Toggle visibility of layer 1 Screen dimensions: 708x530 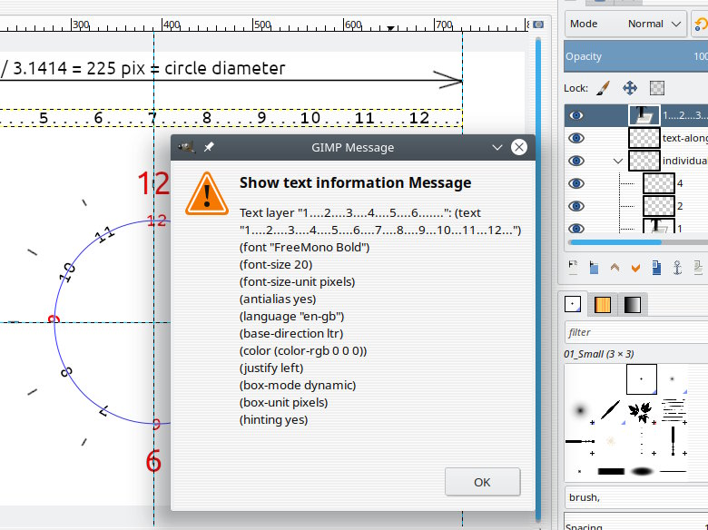click(576, 228)
